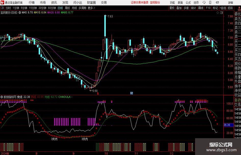Screen dimensions: 241x155
Task: Open the 资讯 menu
Action: (x=54, y=3)
